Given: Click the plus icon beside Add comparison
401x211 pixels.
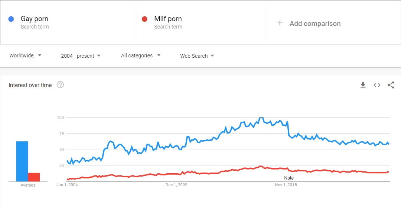Looking at the screenshot, I should 280,23.
